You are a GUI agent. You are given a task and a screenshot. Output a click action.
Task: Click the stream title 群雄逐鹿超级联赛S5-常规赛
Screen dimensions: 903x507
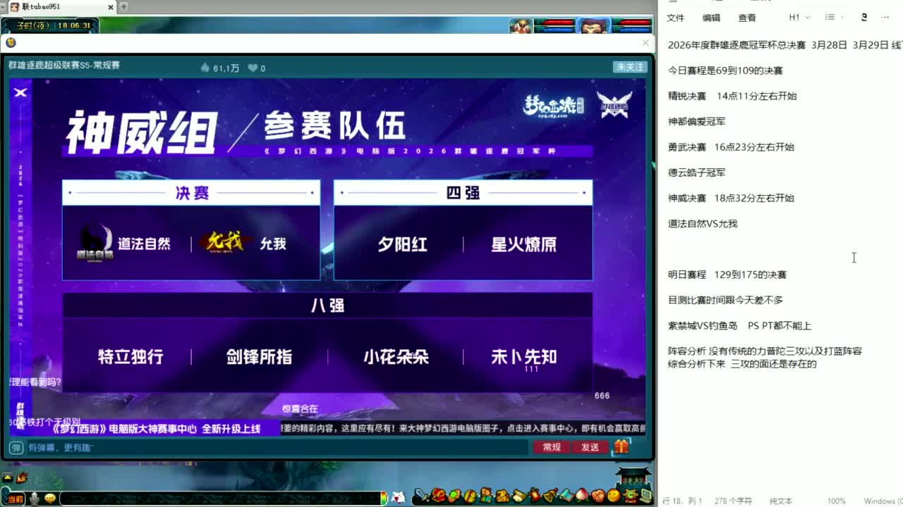pos(64,65)
